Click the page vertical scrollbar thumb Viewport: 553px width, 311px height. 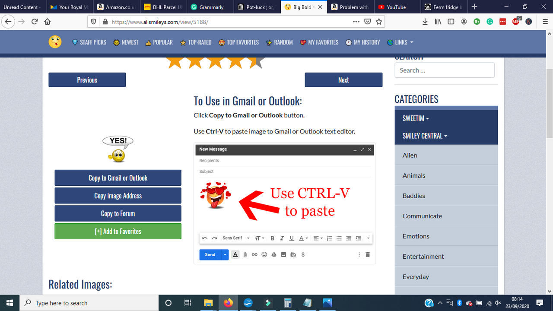[549, 104]
